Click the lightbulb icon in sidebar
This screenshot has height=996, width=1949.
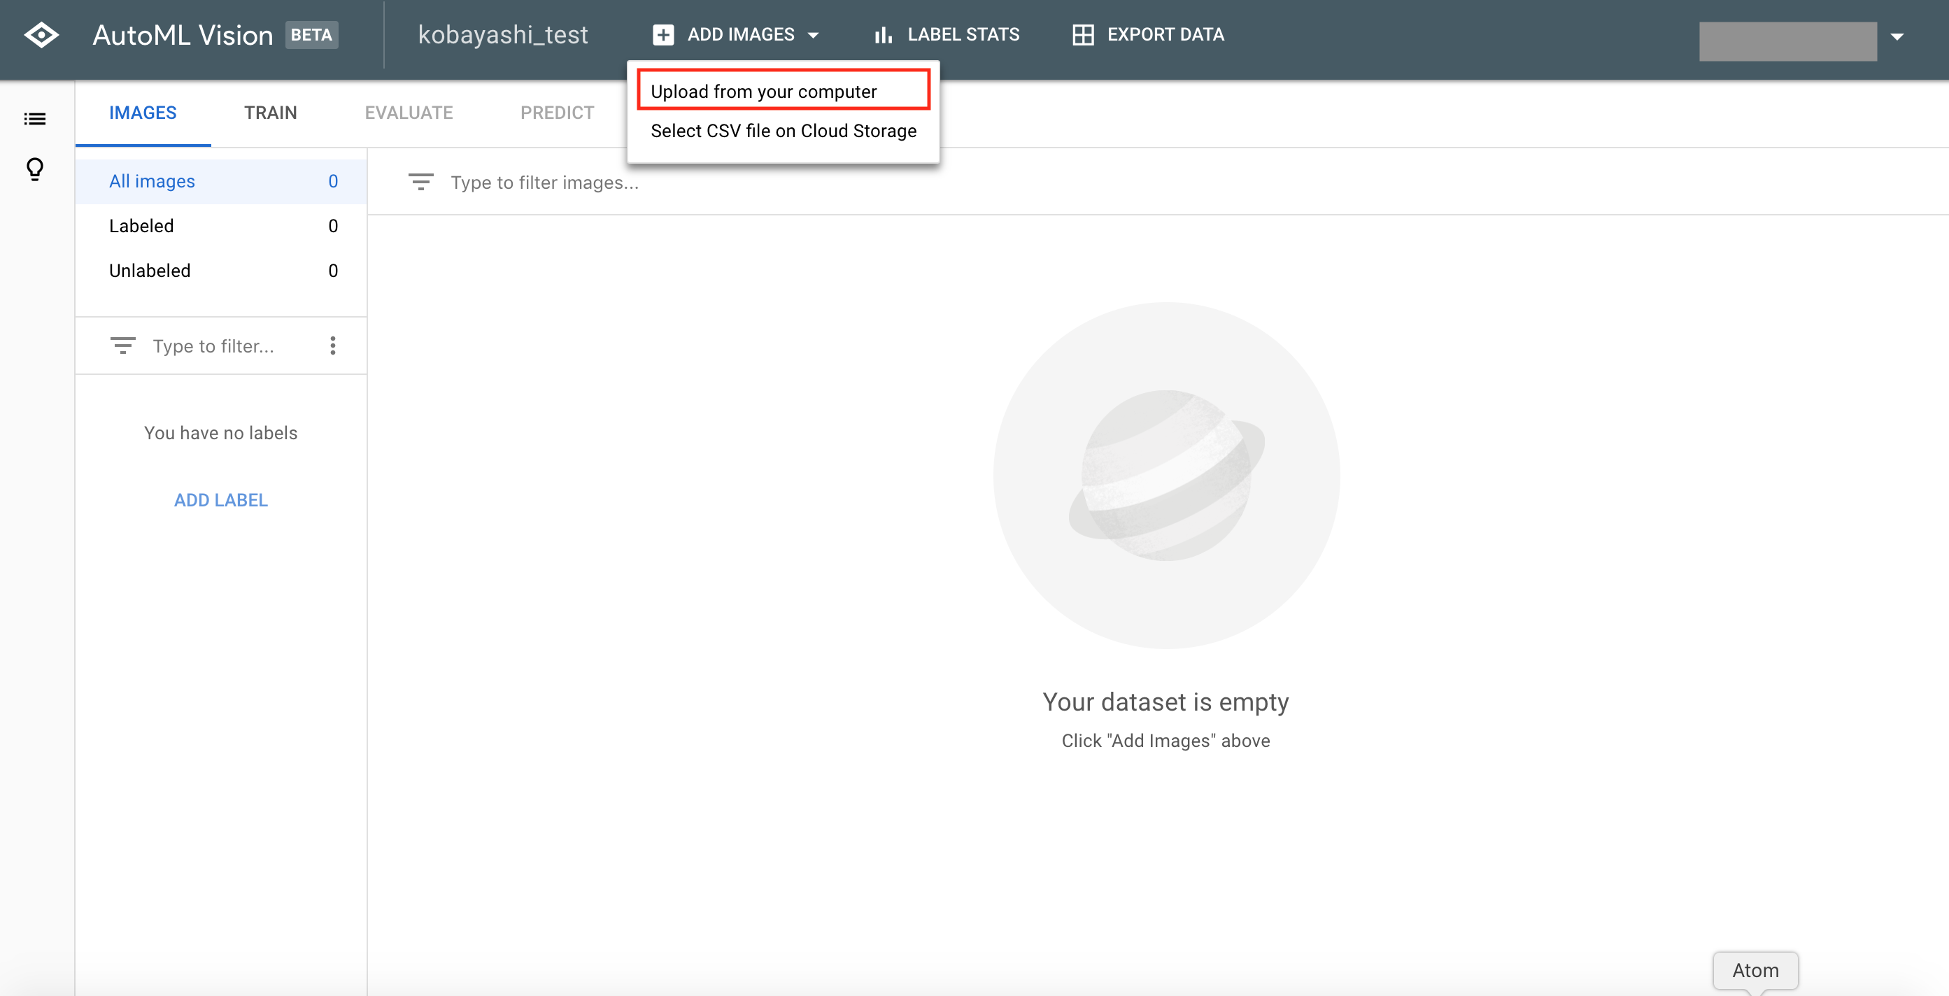[x=35, y=169]
